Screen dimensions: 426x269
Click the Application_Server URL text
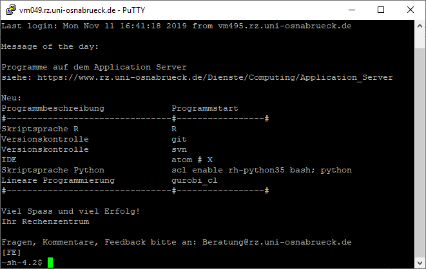[215, 78]
